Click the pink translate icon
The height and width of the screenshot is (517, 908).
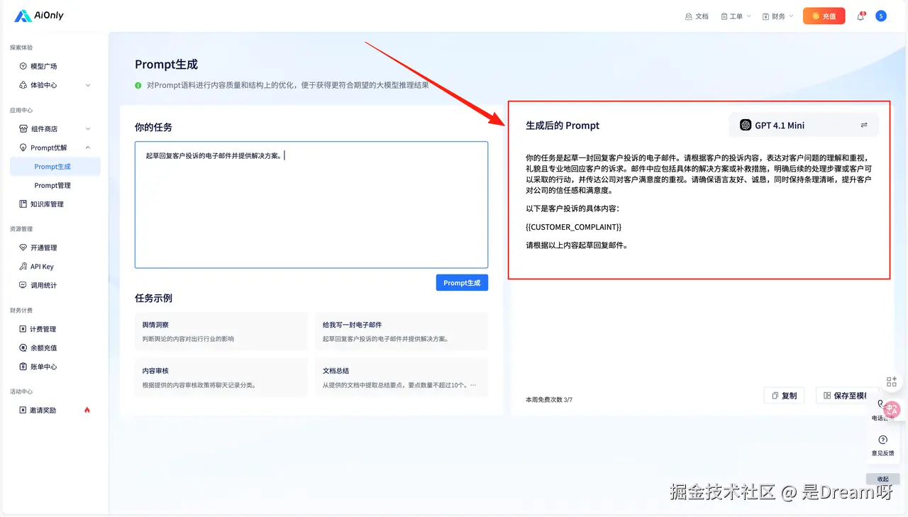pos(893,408)
